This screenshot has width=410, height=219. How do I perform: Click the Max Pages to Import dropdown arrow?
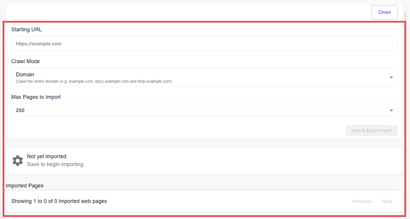[391, 111]
